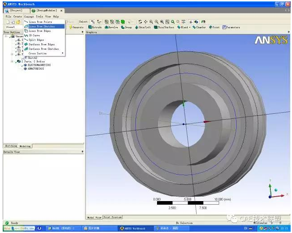This screenshot has height=233, width=292.
Task: Select the ARMATURE body in tree
Action: (x=36, y=69)
